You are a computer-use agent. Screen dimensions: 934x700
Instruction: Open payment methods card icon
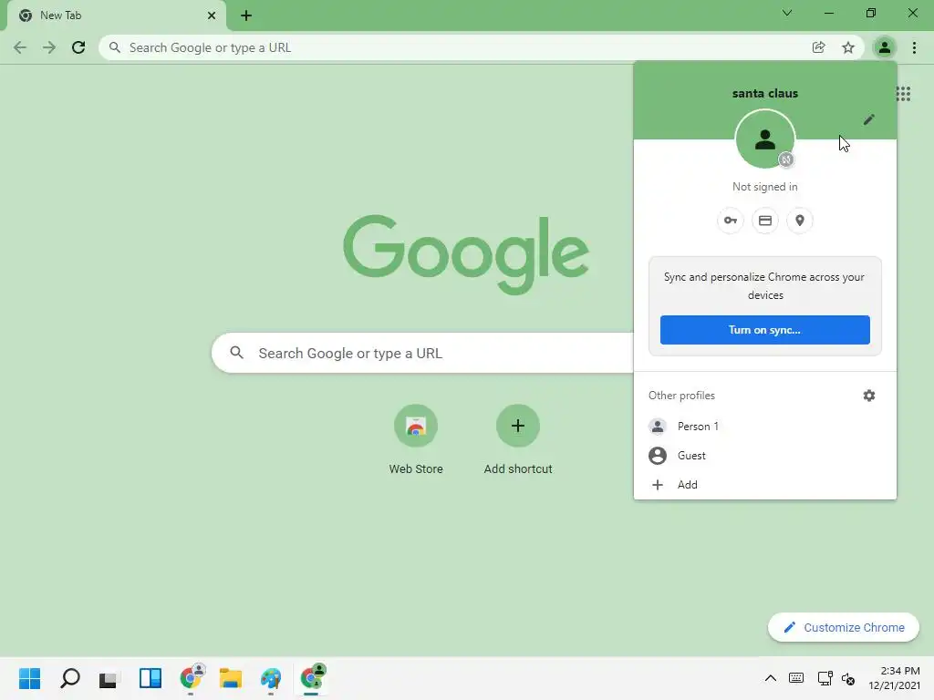[765, 221]
